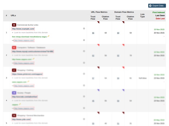Select the last seen date 25 Nov 2015
The height and width of the screenshot is (126, 169).
click(159, 33)
